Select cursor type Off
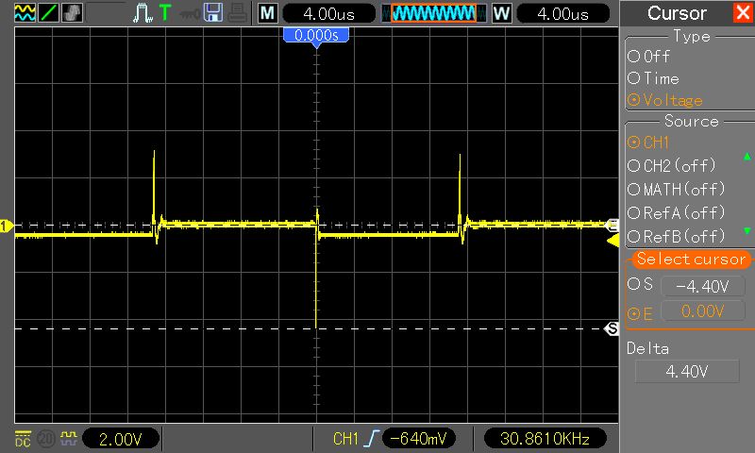The image size is (755, 453). click(648, 57)
